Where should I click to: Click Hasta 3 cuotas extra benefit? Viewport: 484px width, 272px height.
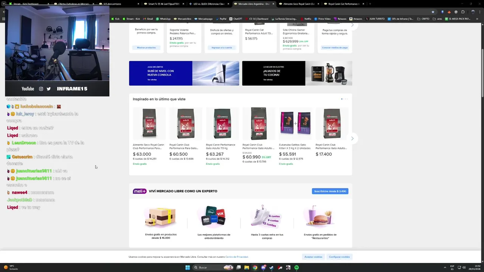[267, 223]
